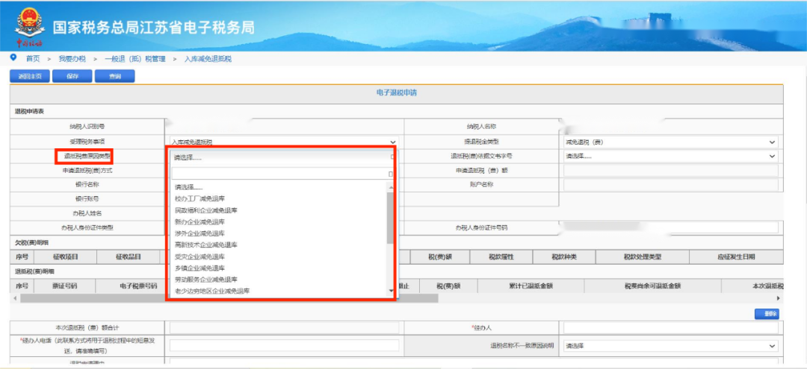
Task: Open the 退税金类型 dropdown showing 减免退税（费）
Action: coord(670,142)
